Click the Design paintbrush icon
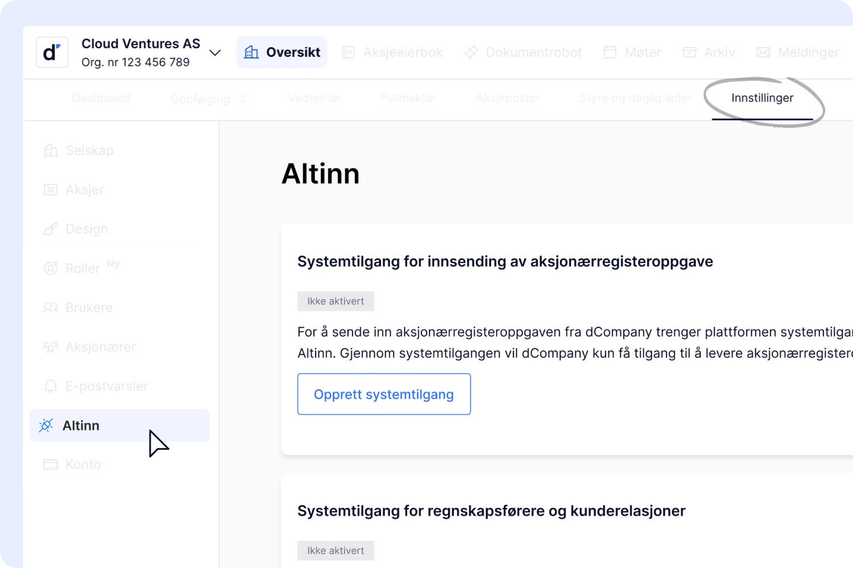This screenshot has height=568, width=853. (x=51, y=229)
